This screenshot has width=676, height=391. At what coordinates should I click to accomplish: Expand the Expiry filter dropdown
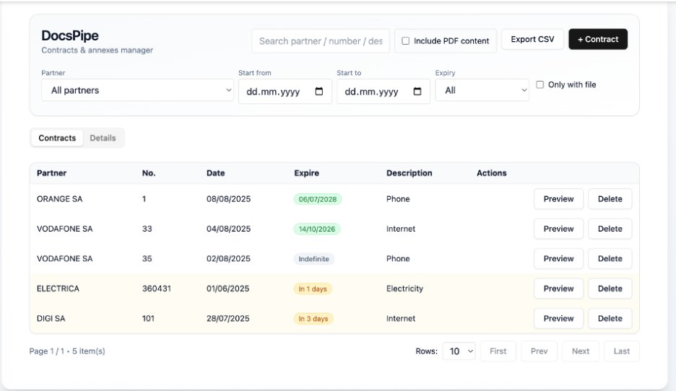[482, 90]
